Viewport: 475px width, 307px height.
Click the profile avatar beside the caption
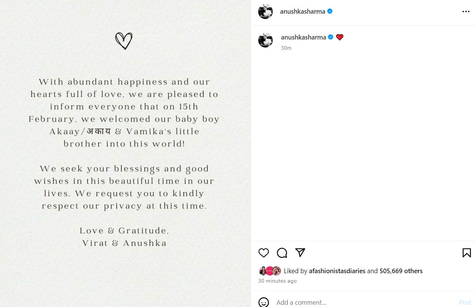click(265, 40)
